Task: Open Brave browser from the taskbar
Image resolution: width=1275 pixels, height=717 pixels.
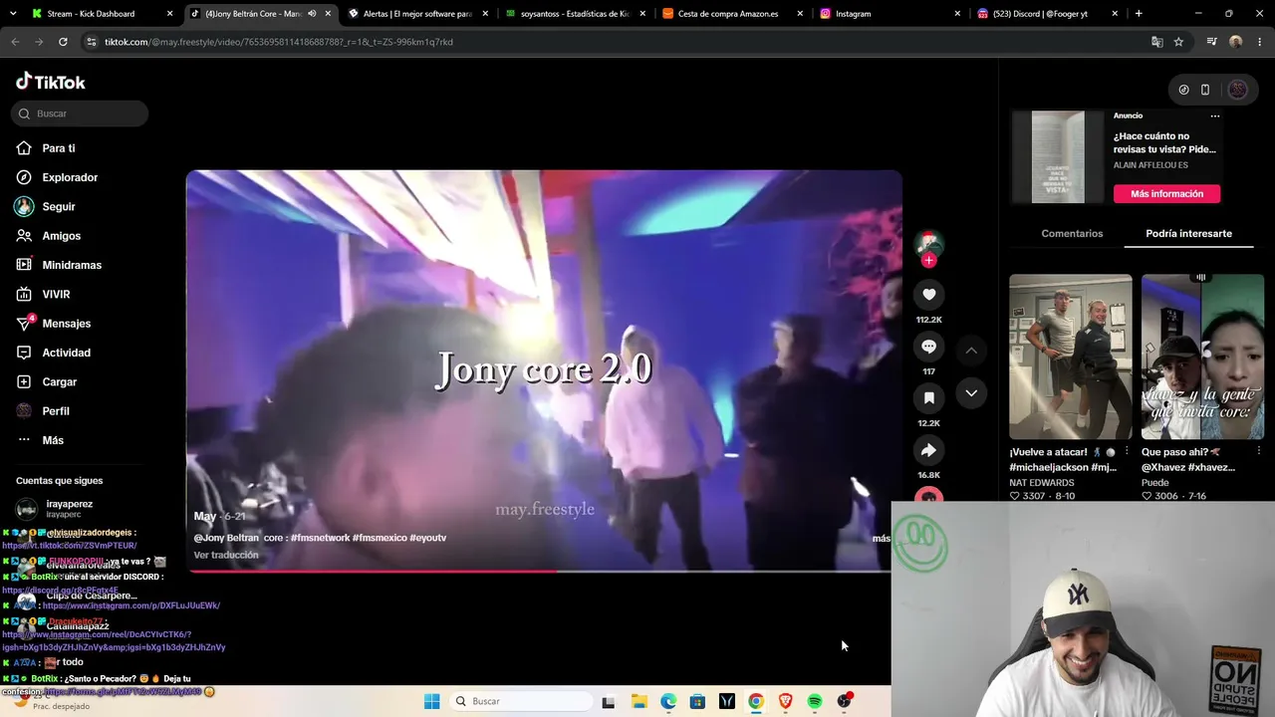Action: (786, 701)
